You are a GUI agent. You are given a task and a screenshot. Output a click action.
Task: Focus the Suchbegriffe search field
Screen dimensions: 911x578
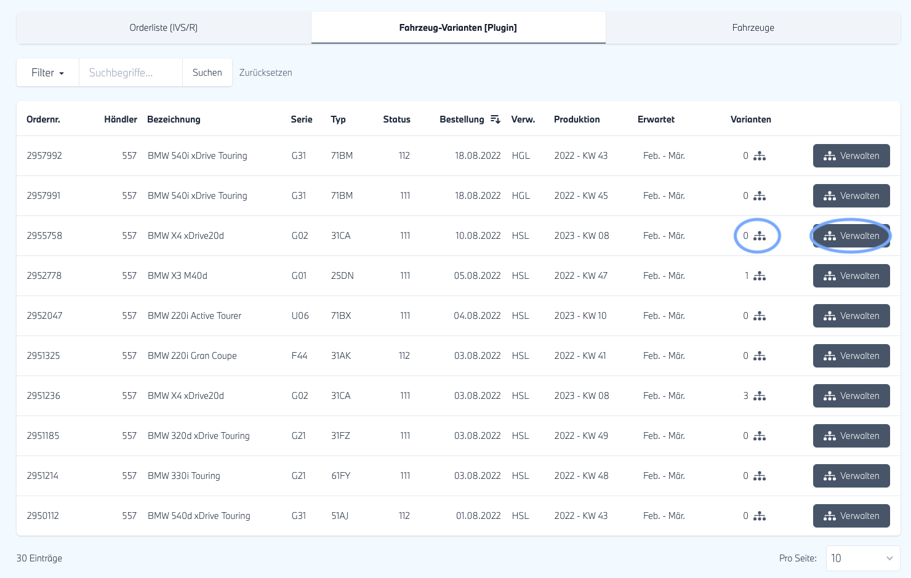click(x=130, y=73)
